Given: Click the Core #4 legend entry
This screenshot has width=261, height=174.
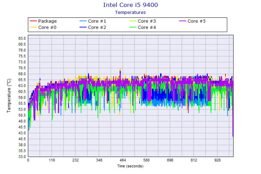Looking at the screenshot, I should pos(143,27).
